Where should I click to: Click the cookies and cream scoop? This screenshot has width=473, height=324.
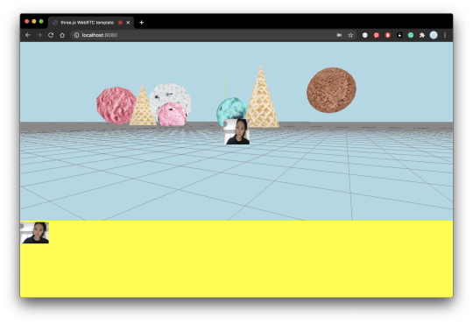pyautogui.click(x=171, y=96)
